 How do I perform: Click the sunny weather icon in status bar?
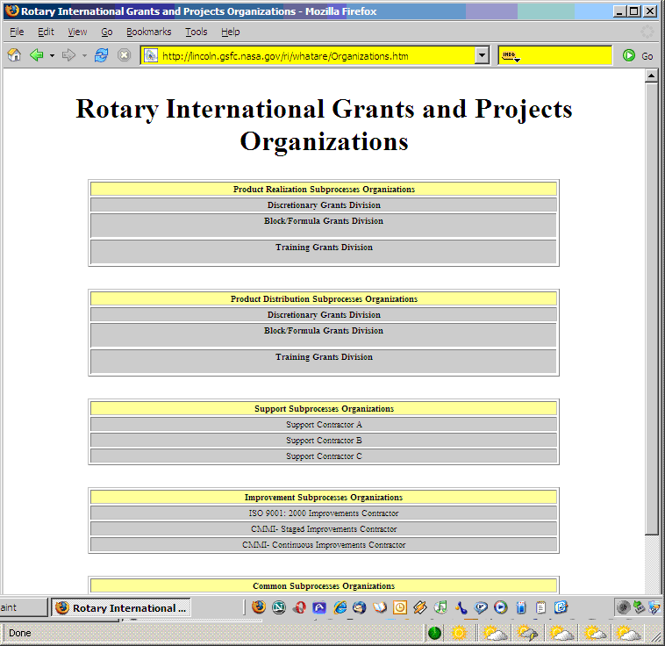click(x=459, y=633)
